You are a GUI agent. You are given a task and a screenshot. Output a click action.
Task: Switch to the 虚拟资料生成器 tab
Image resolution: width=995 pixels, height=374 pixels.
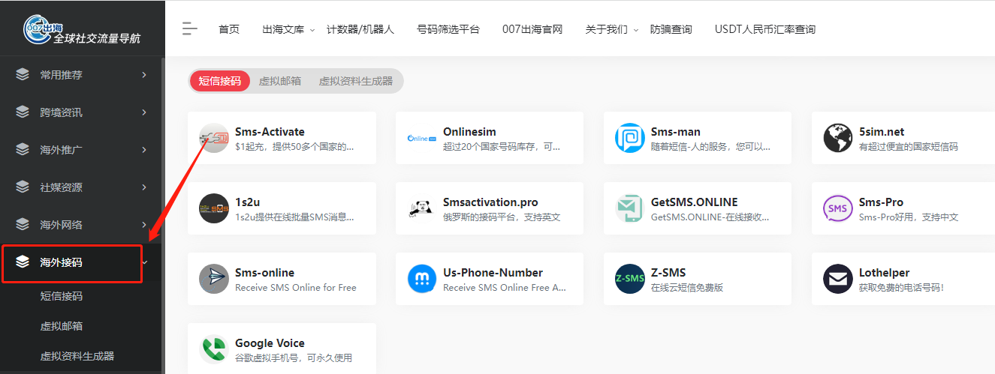(356, 81)
